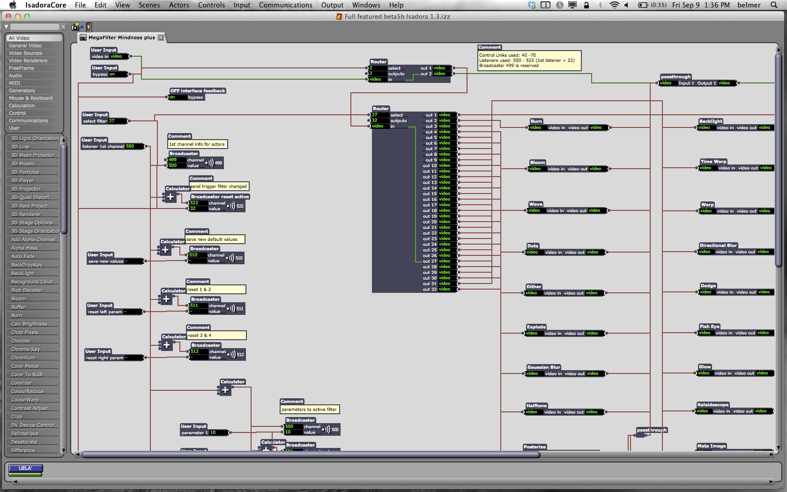Close the MegaFilter Mindness plus tab
This screenshot has height=492, width=787.
pyautogui.click(x=161, y=37)
